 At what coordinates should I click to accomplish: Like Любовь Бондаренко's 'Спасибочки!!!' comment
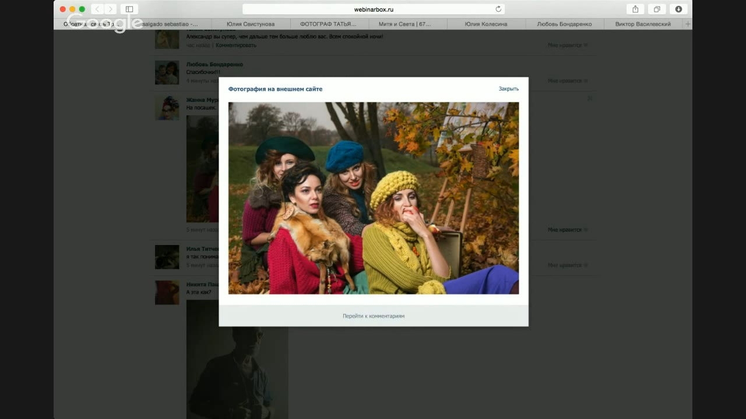568,81
